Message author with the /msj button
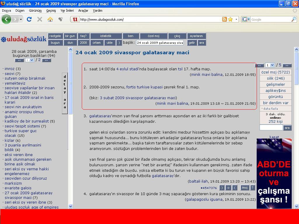299x224 pixels. [245, 188]
